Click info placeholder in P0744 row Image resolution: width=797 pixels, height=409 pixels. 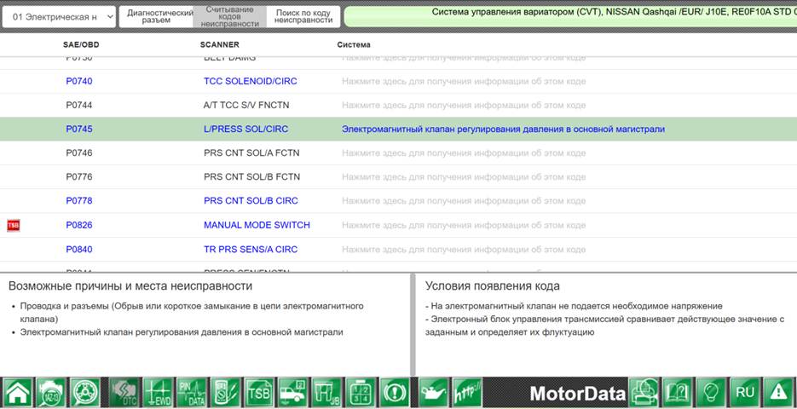point(464,105)
